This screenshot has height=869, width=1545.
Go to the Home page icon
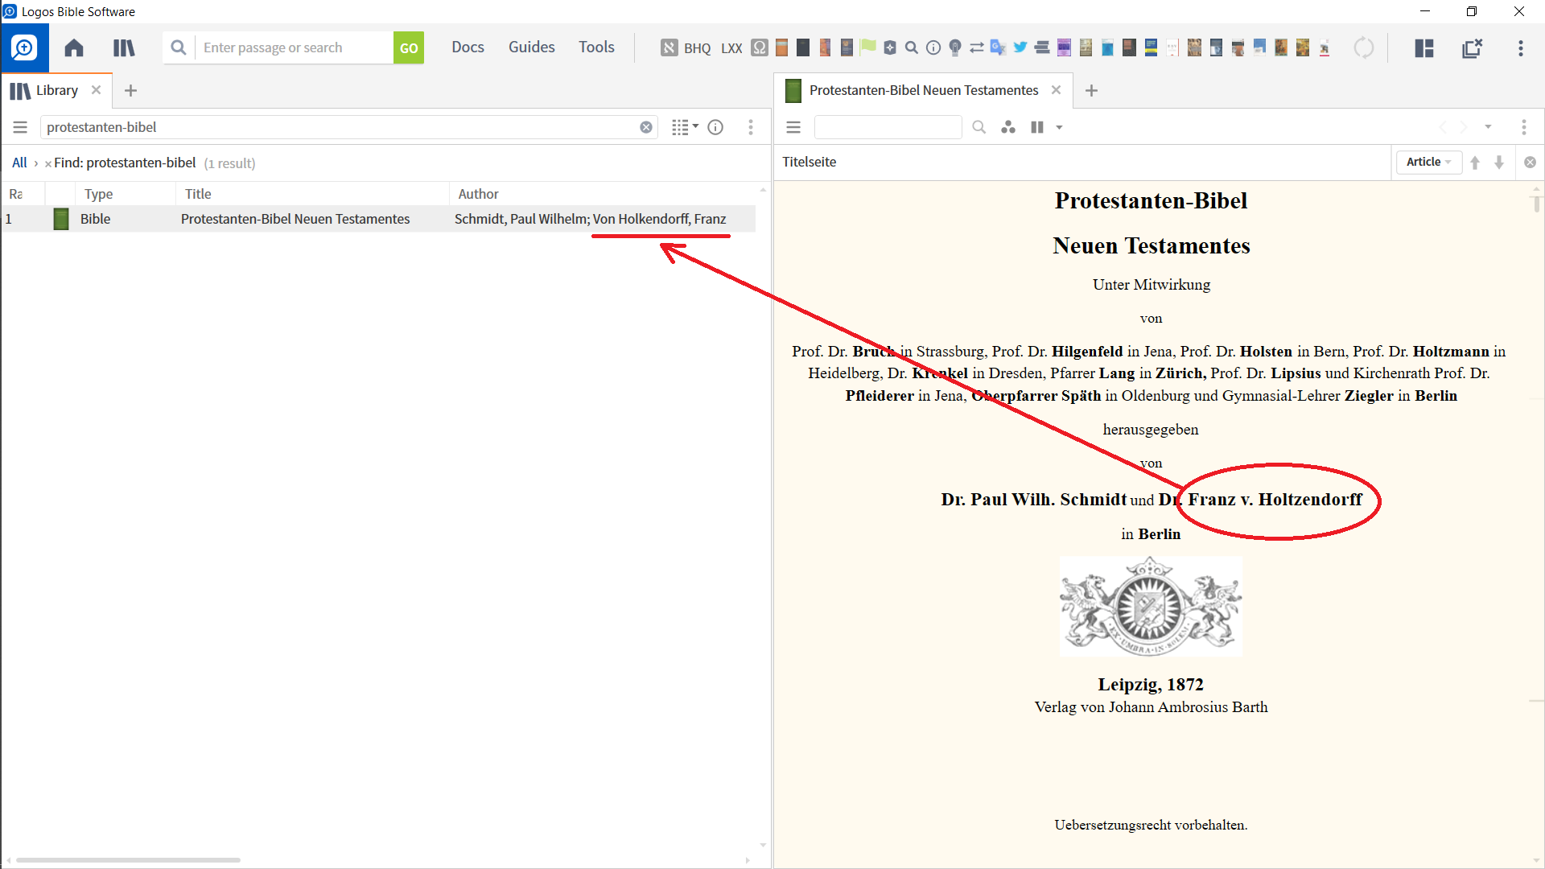[74, 47]
